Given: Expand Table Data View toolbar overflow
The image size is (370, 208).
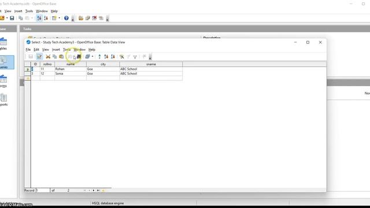Looking at the screenshot, I should pyautogui.click(x=150, y=57).
